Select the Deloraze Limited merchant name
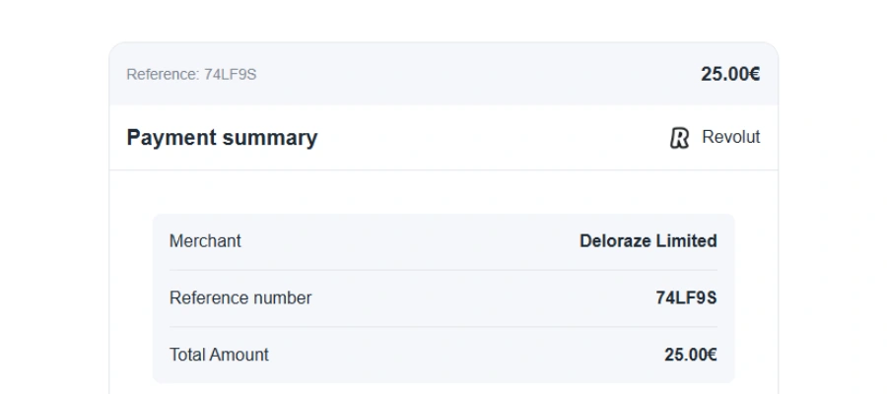 tap(648, 241)
